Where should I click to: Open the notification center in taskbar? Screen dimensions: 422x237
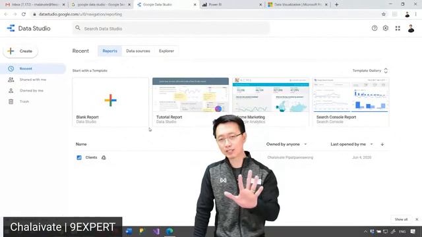(413, 231)
